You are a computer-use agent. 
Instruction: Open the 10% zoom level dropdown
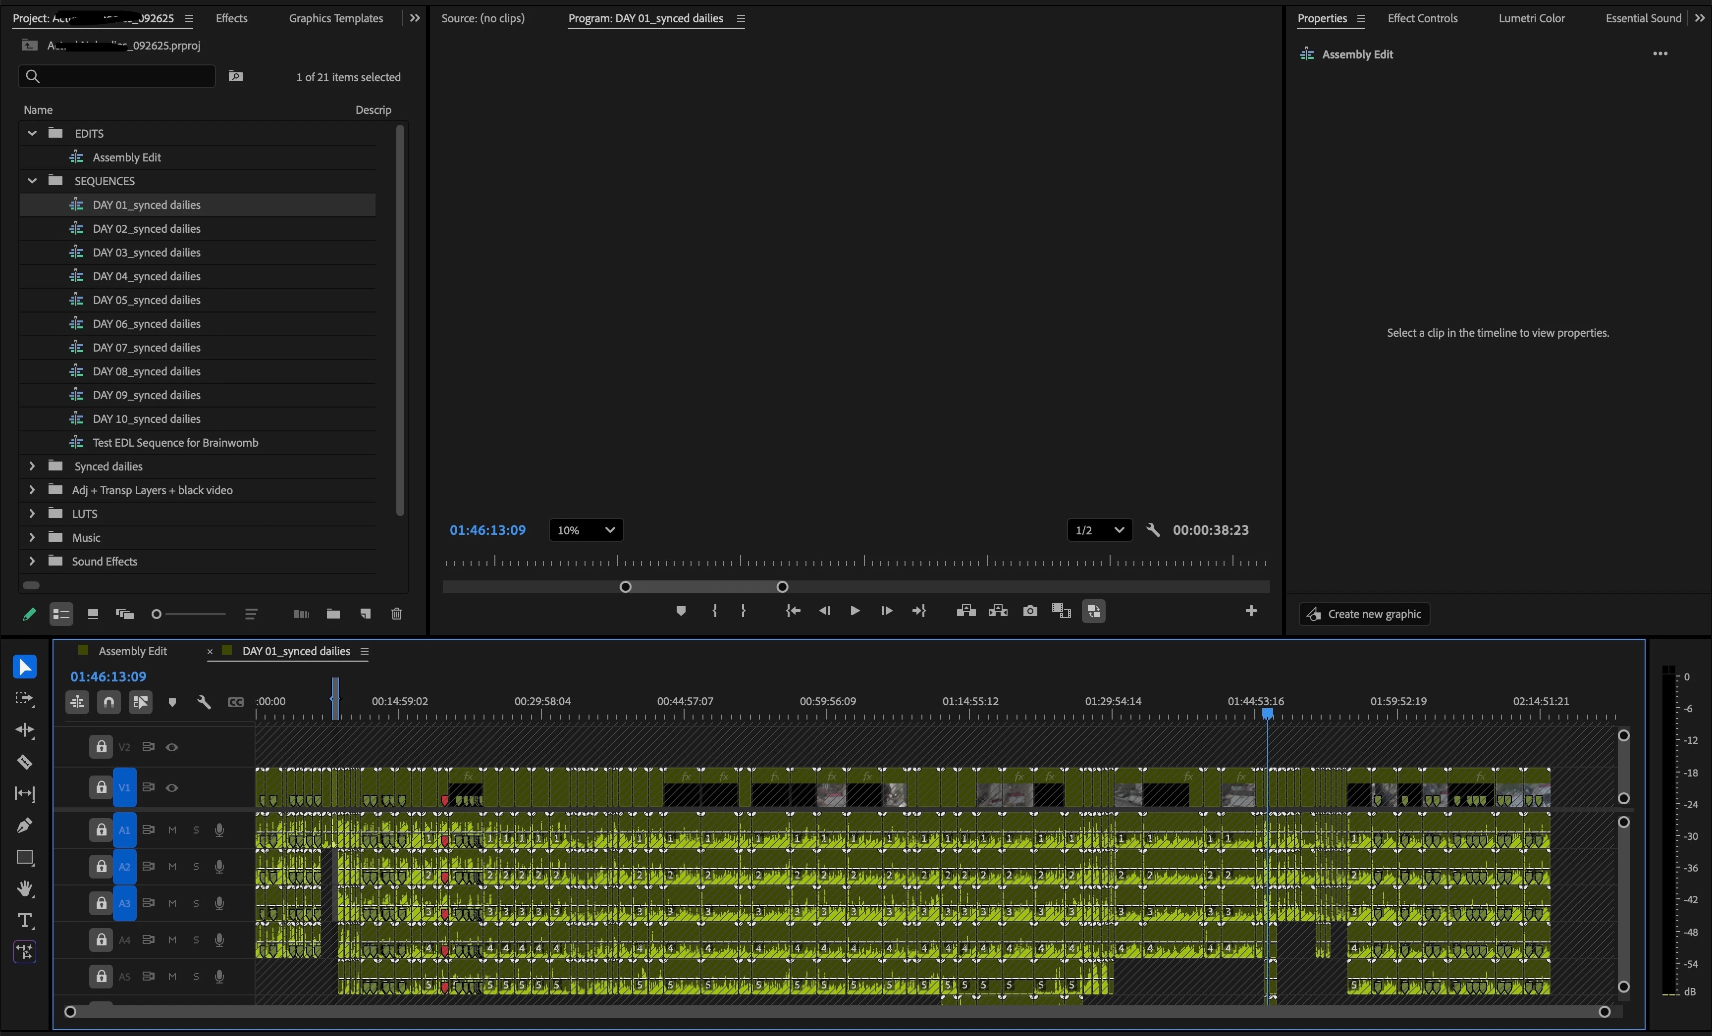pyautogui.click(x=586, y=530)
